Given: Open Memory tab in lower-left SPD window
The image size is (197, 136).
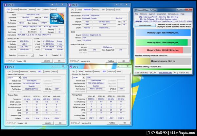Looking at the screenshot, I should point(33,72).
